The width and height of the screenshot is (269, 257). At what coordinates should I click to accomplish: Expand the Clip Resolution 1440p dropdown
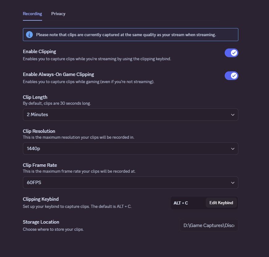click(x=130, y=149)
